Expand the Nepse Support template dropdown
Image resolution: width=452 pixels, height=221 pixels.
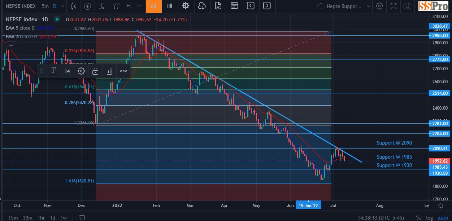(369, 6)
